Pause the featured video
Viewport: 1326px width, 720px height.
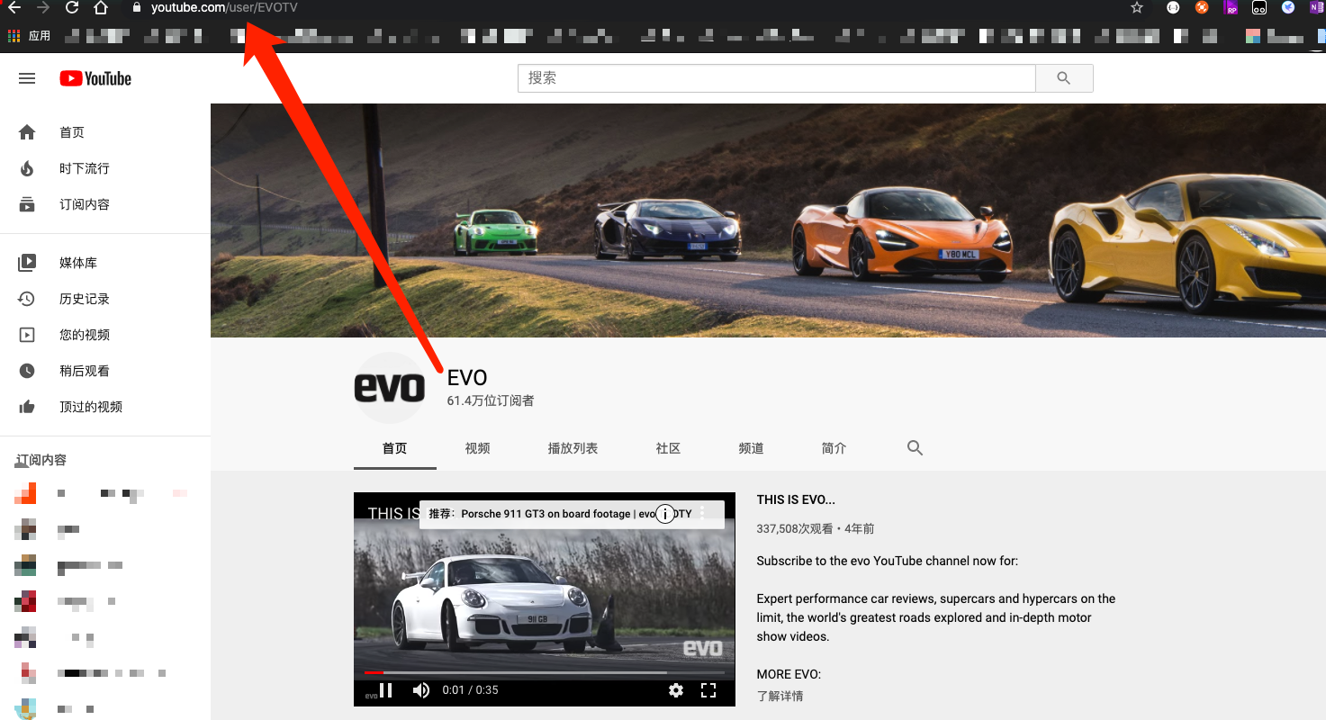pyautogui.click(x=386, y=690)
